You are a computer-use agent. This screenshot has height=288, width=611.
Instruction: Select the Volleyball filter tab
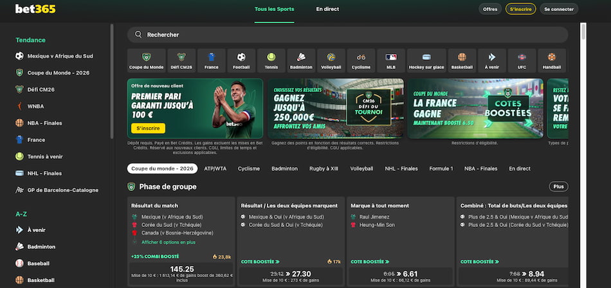pyautogui.click(x=361, y=168)
